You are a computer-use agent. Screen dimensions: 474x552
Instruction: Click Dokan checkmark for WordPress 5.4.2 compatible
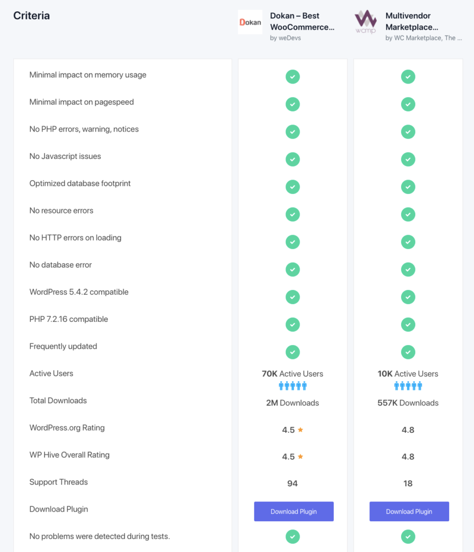[x=293, y=297]
